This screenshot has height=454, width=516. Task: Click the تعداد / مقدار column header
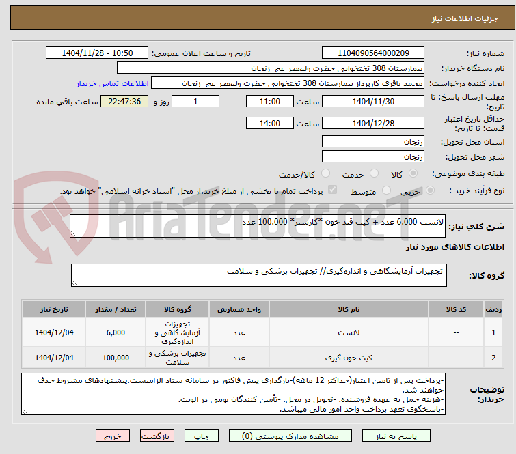116,309
